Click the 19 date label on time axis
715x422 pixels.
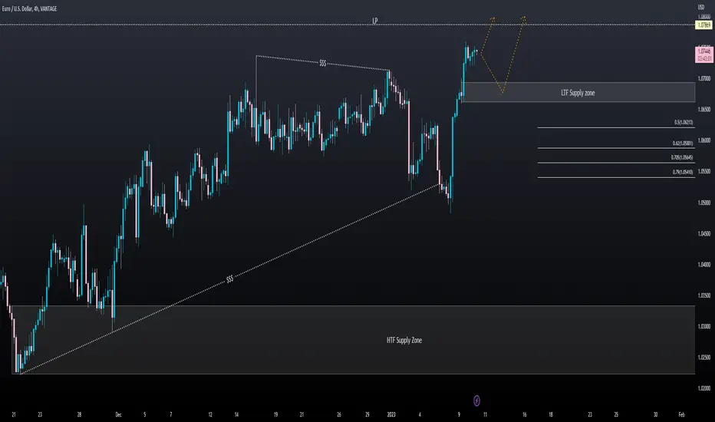click(276, 414)
